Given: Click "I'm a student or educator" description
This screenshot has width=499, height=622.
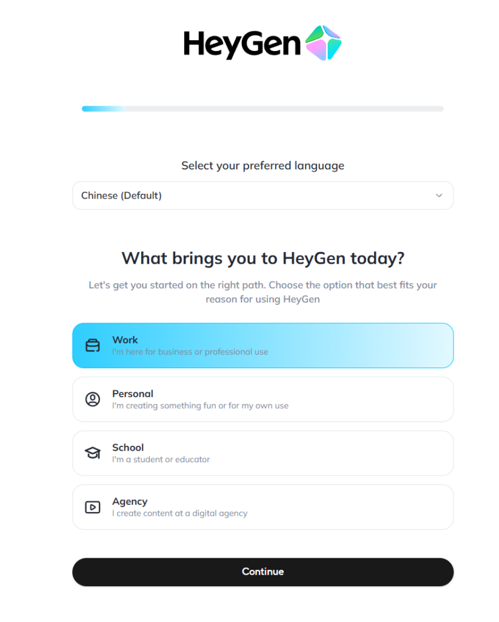Looking at the screenshot, I should click(161, 460).
